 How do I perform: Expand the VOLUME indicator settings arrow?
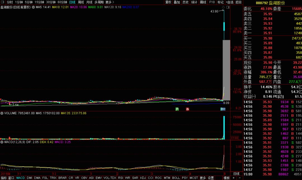click(x=2, y=113)
